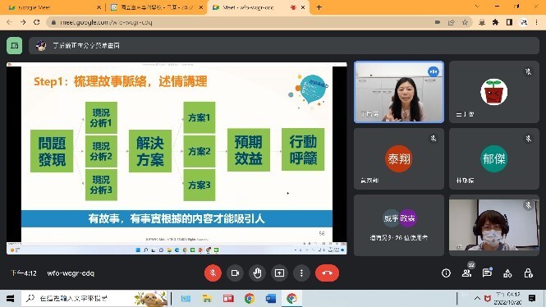
Task: Select the plant-pot avatar participant tile
Action: click(494, 92)
